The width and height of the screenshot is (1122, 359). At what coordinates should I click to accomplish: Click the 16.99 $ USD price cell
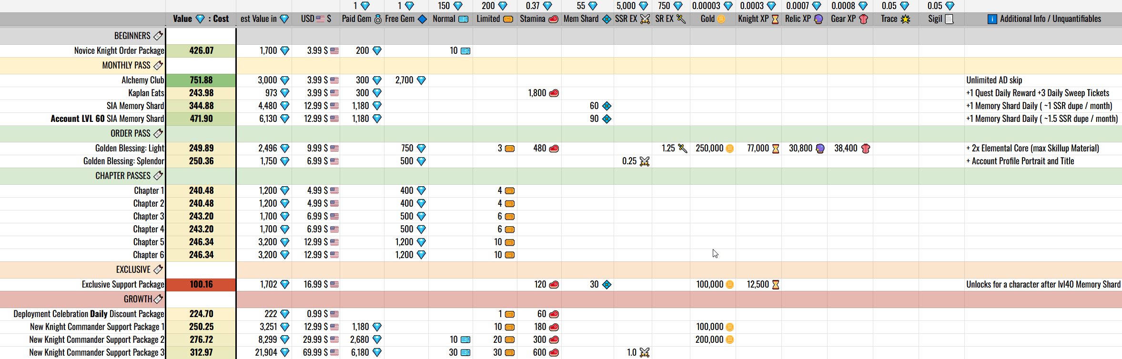[x=316, y=284]
